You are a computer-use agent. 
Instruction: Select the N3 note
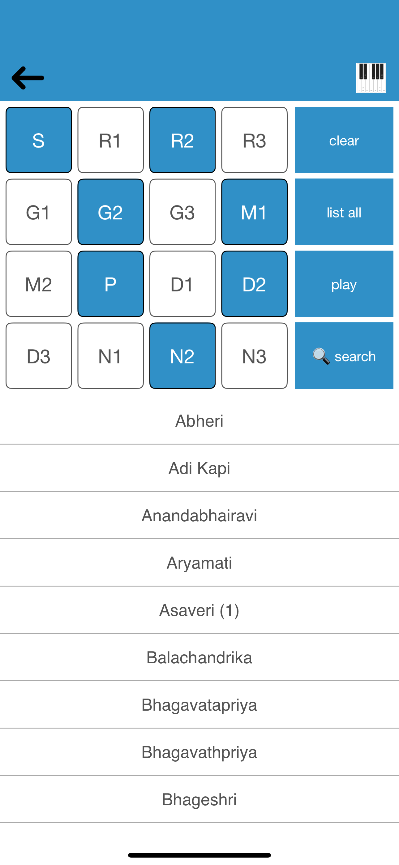pos(254,355)
